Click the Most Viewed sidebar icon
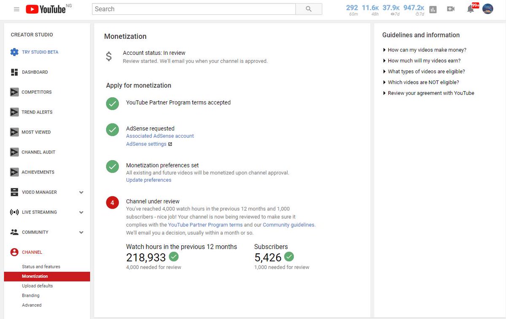The height and width of the screenshot is (319, 506). [14, 132]
